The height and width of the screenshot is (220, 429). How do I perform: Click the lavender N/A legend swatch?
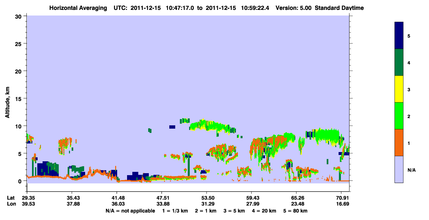pyautogui.click(x=399, y=169)
